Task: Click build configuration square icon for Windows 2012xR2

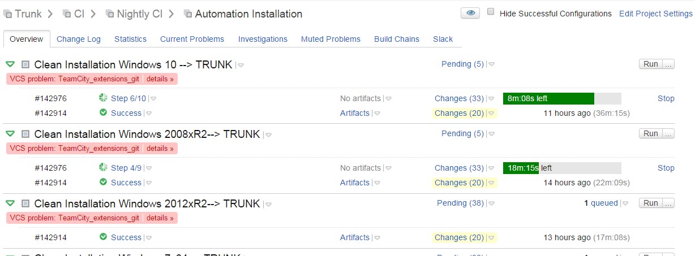Action: [25, 203]
